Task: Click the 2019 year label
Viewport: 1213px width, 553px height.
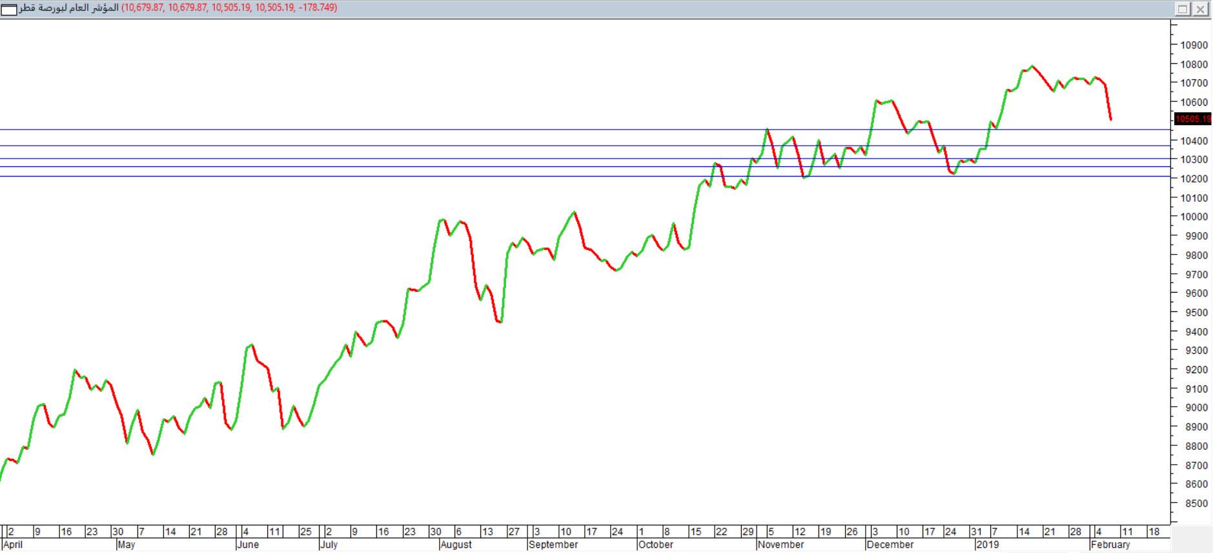Action: click(987, 545)
